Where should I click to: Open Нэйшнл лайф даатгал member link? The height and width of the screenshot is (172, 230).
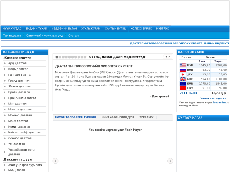[x=24, y=133]
